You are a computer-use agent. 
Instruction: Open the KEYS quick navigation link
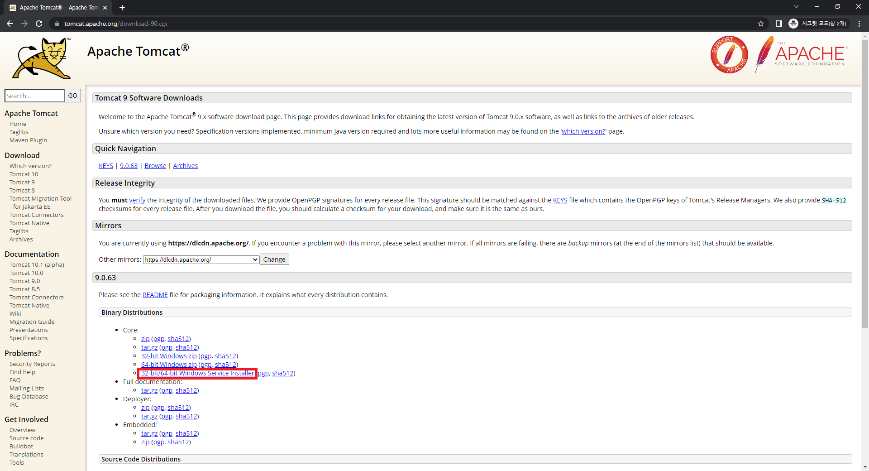pos(106,166)
